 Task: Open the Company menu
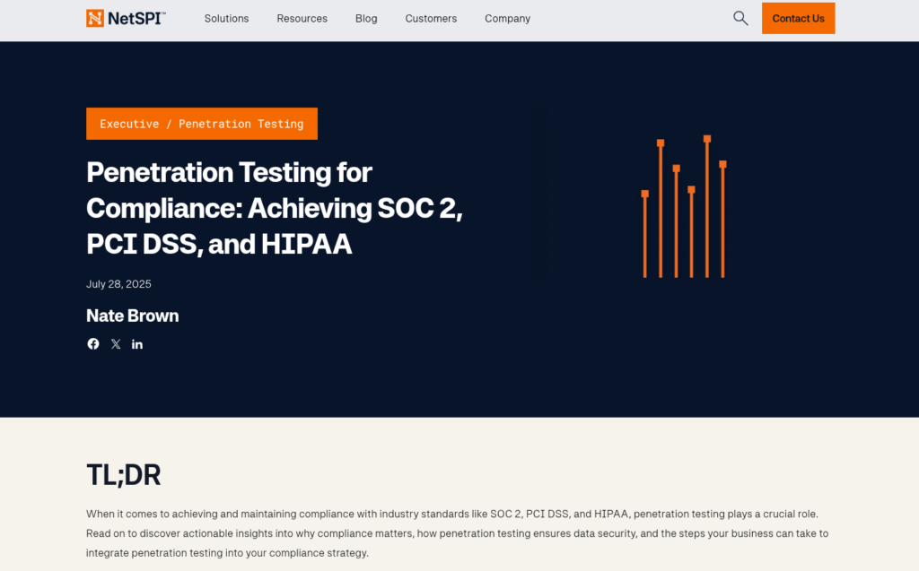pos(508,18)
